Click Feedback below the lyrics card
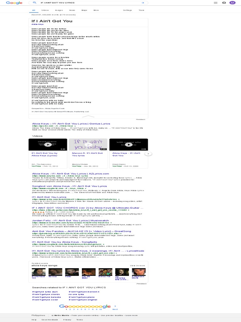This screenshot has width=241, height=322. pyautogui.click(x=141, y=119)
